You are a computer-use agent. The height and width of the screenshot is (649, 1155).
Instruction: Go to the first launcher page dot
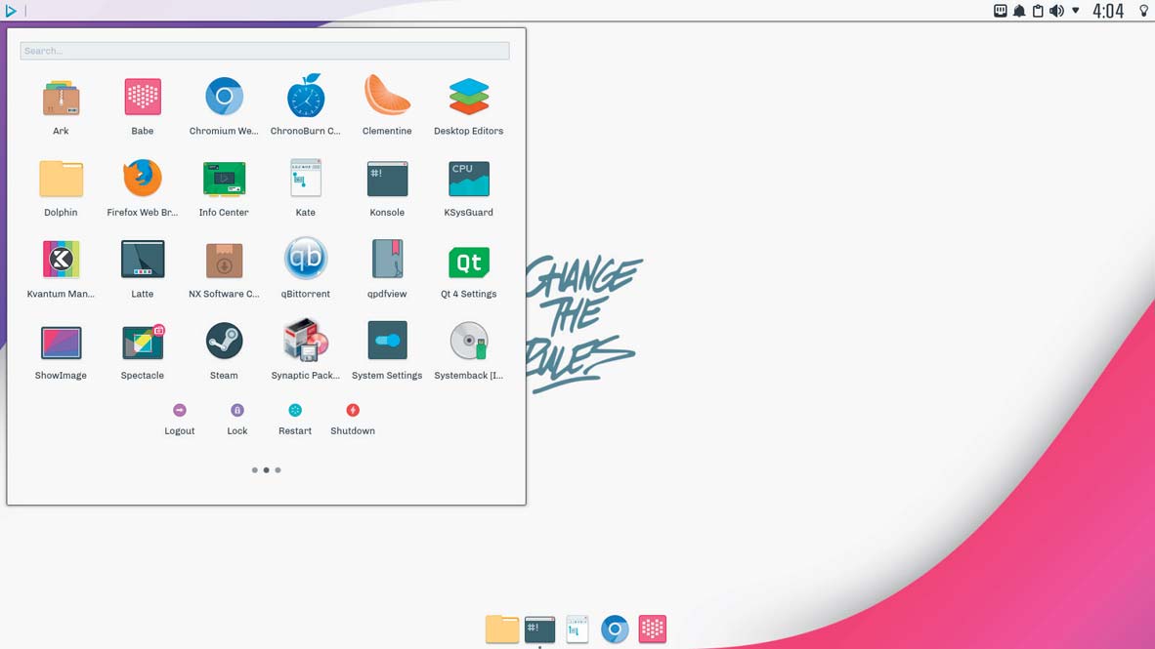tap(255, 470)
